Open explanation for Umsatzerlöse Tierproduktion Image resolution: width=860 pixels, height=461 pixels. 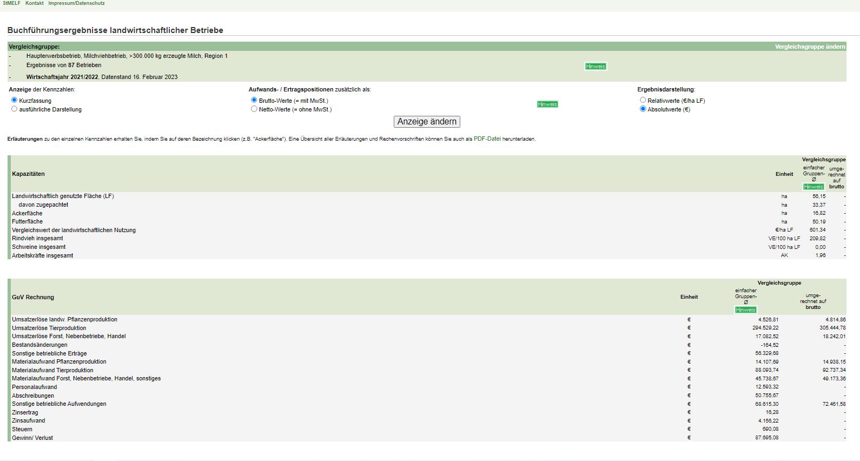[x=49, y=328]
